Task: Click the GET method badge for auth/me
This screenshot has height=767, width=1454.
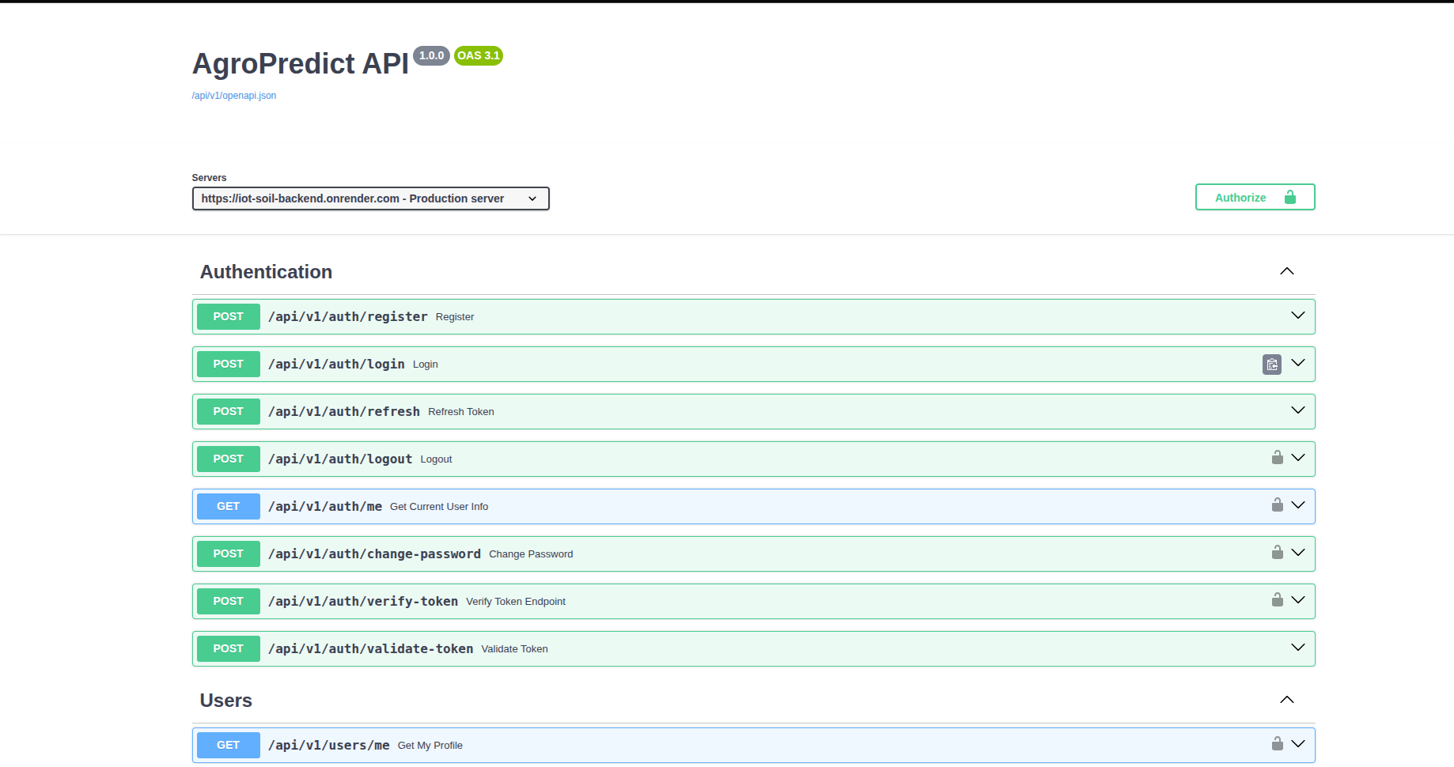Action: tap(228, 507)
